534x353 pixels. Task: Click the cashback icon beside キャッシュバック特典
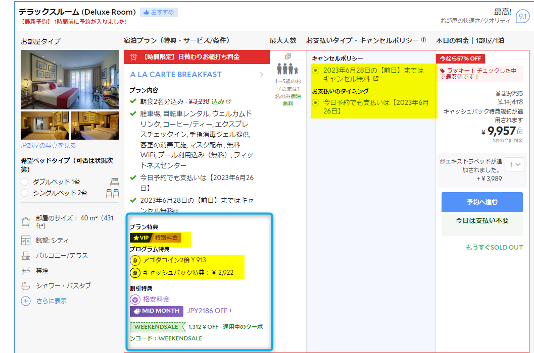click(135, 272)
